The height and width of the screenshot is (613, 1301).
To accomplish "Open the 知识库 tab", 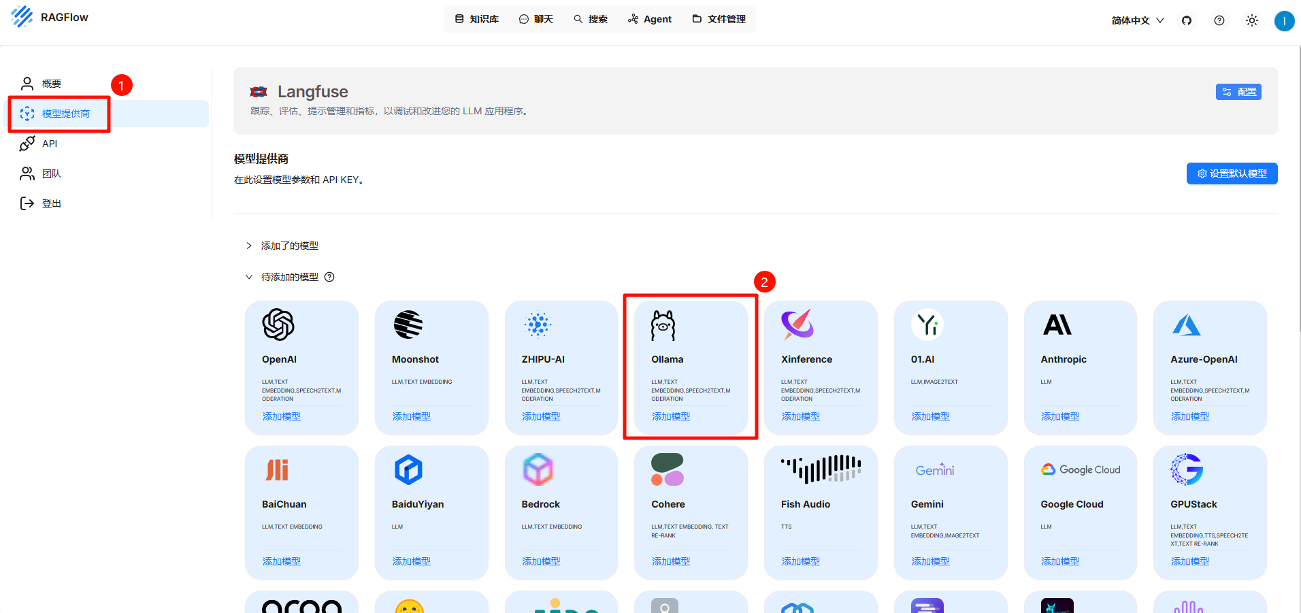I will click(477, 19).
